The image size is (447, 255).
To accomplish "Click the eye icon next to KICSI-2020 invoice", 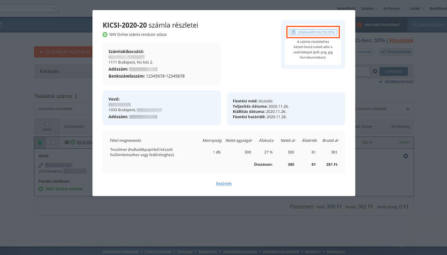I will click(x=67, y=142).
